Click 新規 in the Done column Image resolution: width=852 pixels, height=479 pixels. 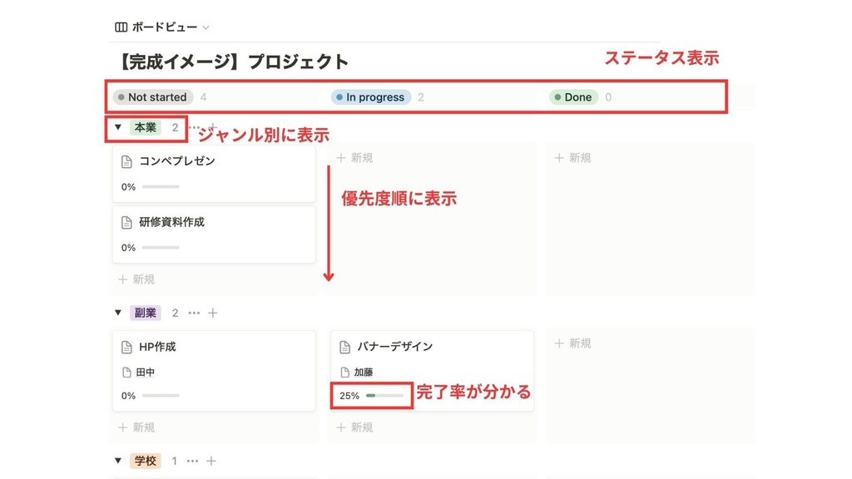tap(574, 157)
